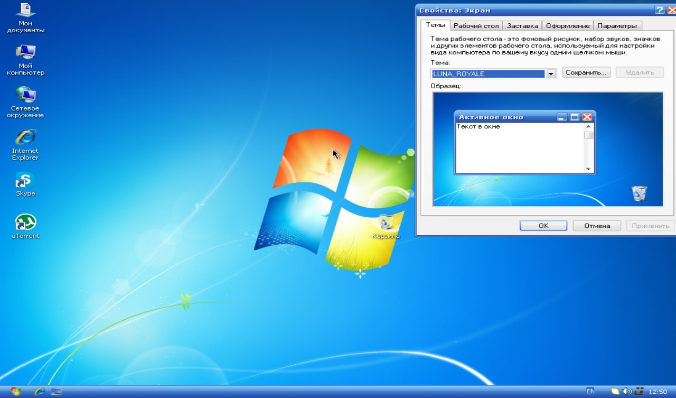The width and height of the screenshot is (676, 398).
Task: Click the Show Desktop quick launch icon
Action: coord(56,391)
